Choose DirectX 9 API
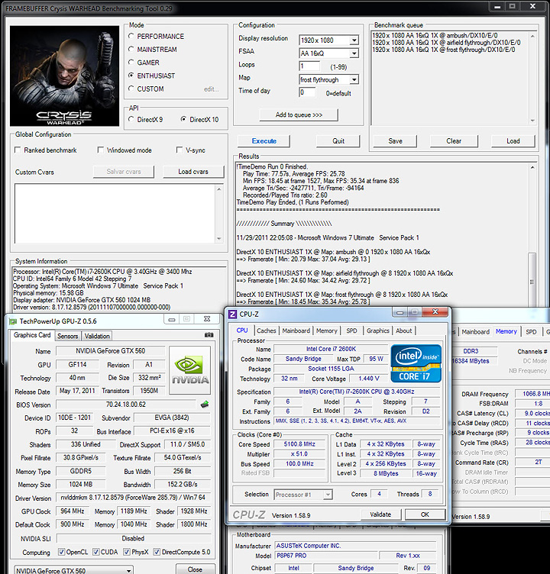The height and width of the screenshot is (574, 550). [131, 119]
